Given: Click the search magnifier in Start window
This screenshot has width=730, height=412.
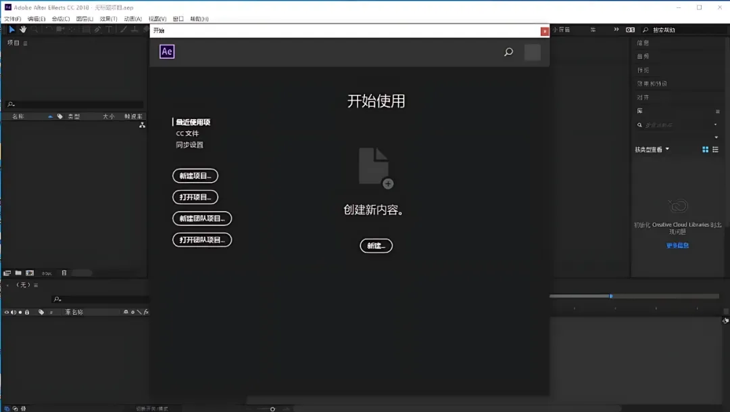Looking at the screenshot, I should pyautogui.click(x=508, y=51).
